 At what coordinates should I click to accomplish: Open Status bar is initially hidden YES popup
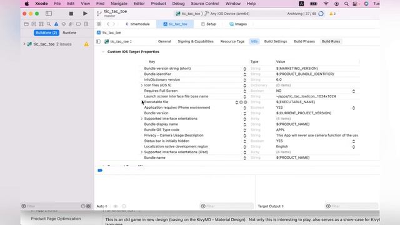[x=354, y=141]
